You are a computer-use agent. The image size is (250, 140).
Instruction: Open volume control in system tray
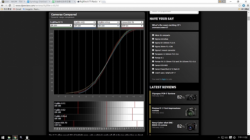pos(226,138)
